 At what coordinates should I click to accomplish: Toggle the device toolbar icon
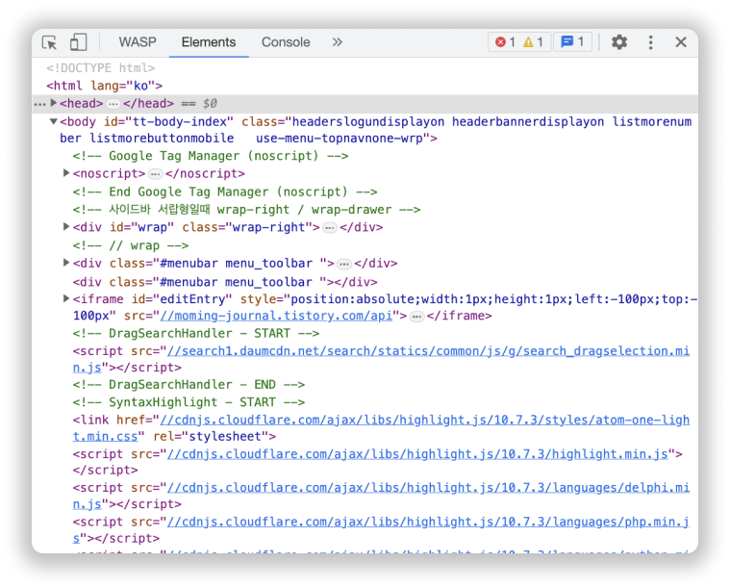pyautogui.click(x=78, y=42)
